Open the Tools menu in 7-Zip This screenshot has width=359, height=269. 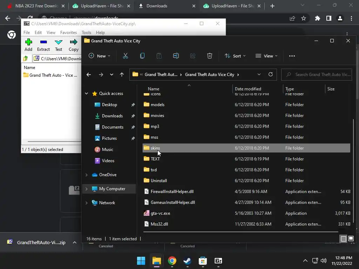click(86, 33)
